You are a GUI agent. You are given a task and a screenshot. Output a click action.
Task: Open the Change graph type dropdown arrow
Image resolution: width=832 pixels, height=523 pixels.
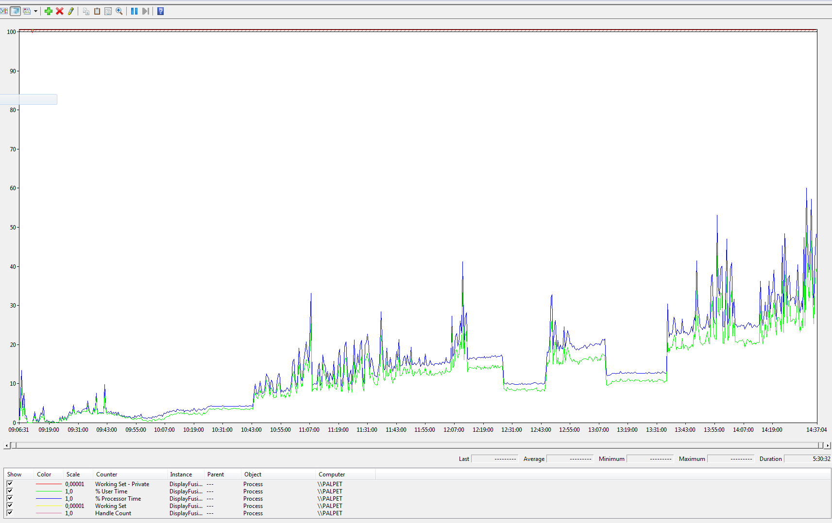coord(35,11)
